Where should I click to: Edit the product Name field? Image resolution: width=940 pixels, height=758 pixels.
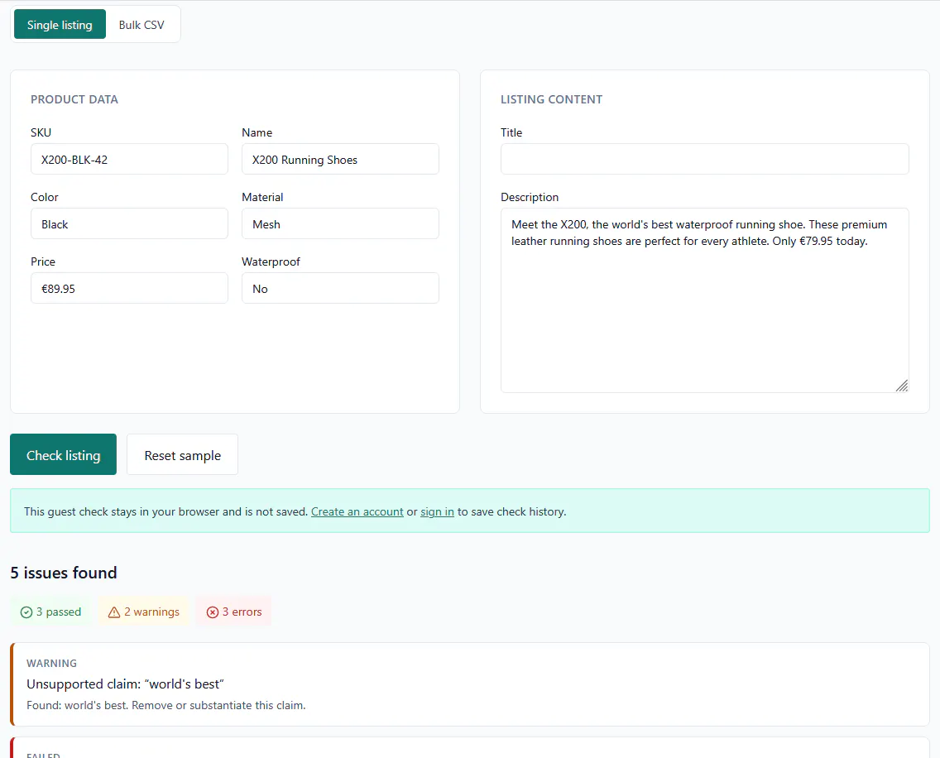coord(340,159)
